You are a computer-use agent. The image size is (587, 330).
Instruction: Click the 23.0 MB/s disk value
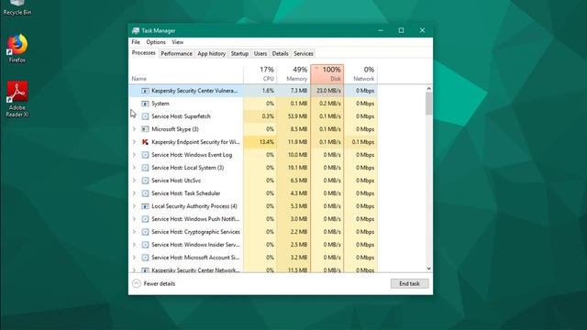328,91
